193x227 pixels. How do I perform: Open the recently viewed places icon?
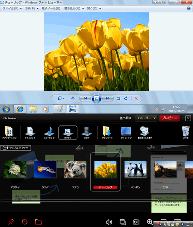tap(145, 133)
